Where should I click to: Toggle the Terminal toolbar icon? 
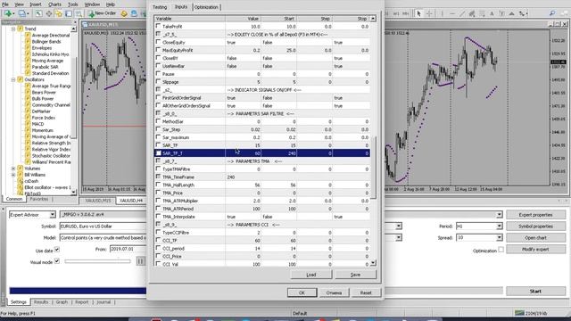pos(69,14)
